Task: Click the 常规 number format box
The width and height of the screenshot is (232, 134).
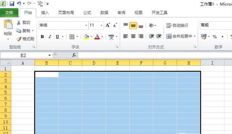Action: point(216,25)
